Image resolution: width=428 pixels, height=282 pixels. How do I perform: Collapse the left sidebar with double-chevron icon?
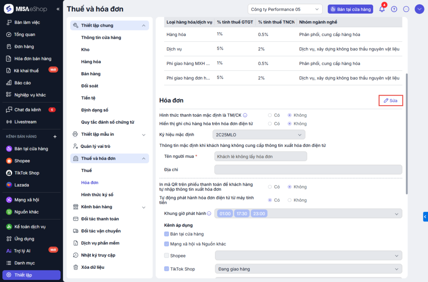point(58,9)
